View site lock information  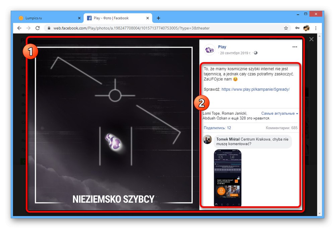coord(49,28)
